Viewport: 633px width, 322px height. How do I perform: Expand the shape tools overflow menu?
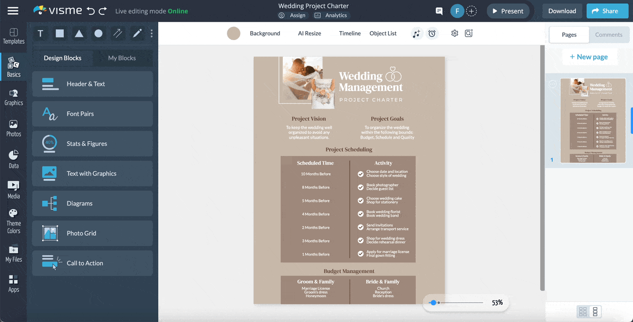tap(151, 33)
